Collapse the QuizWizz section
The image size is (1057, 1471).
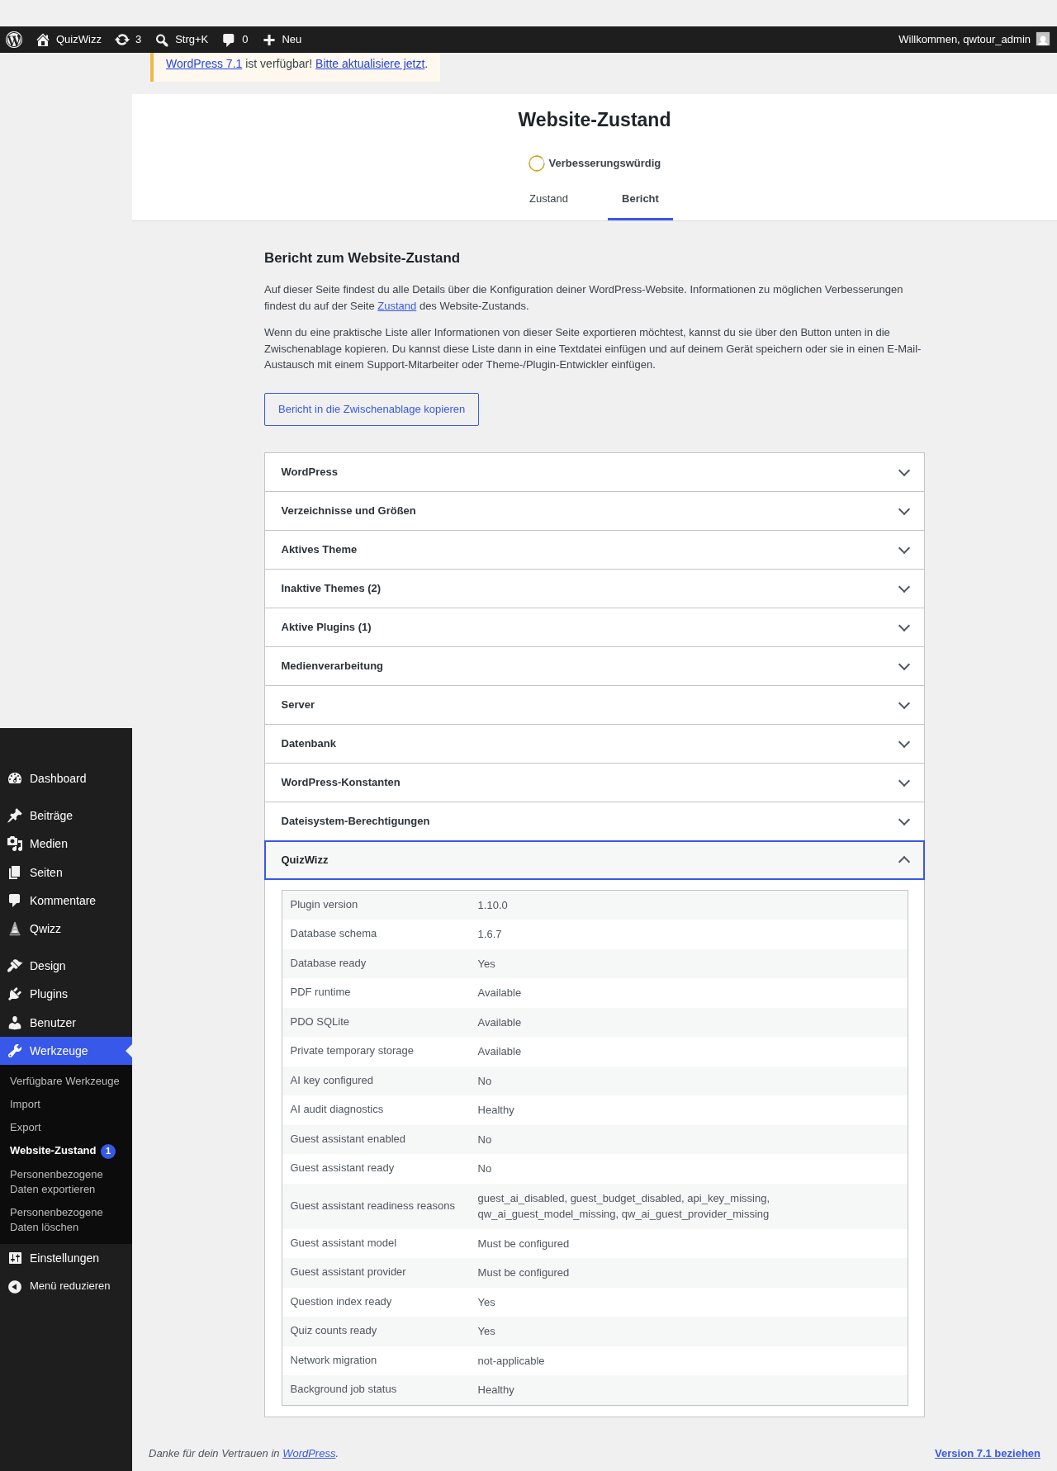(x=595, y=860)
